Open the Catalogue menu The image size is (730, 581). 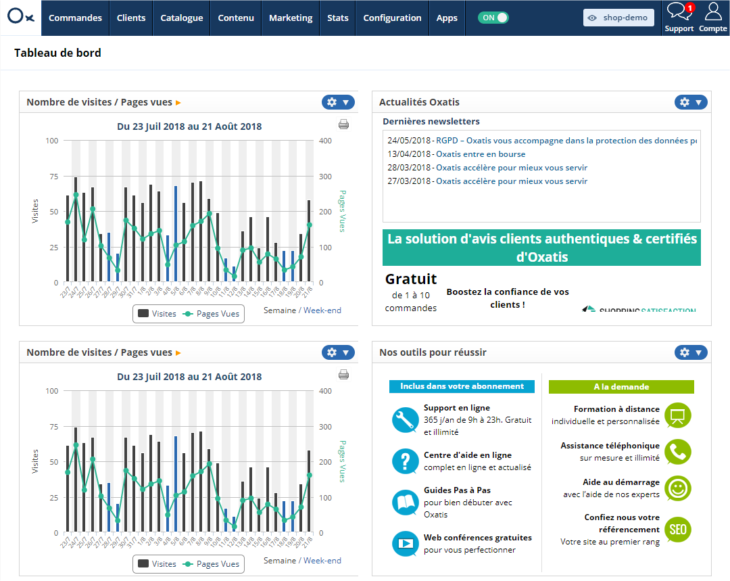pos(182,18)
